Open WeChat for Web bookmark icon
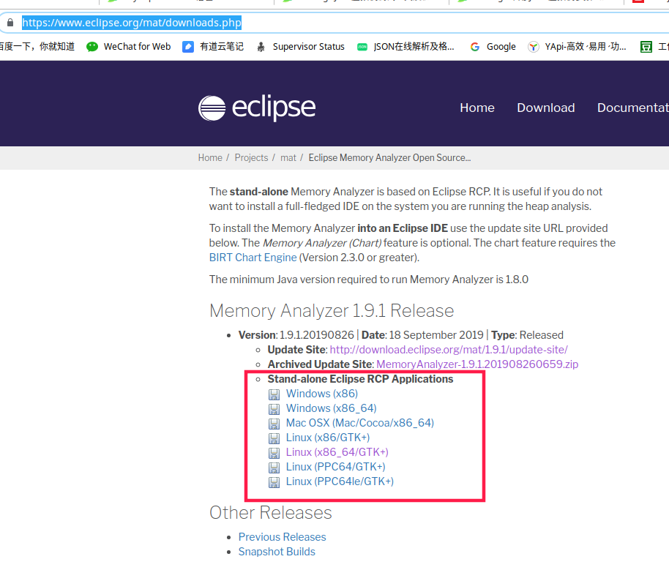Viewport: 669px width, 570px height. [91, 47]
